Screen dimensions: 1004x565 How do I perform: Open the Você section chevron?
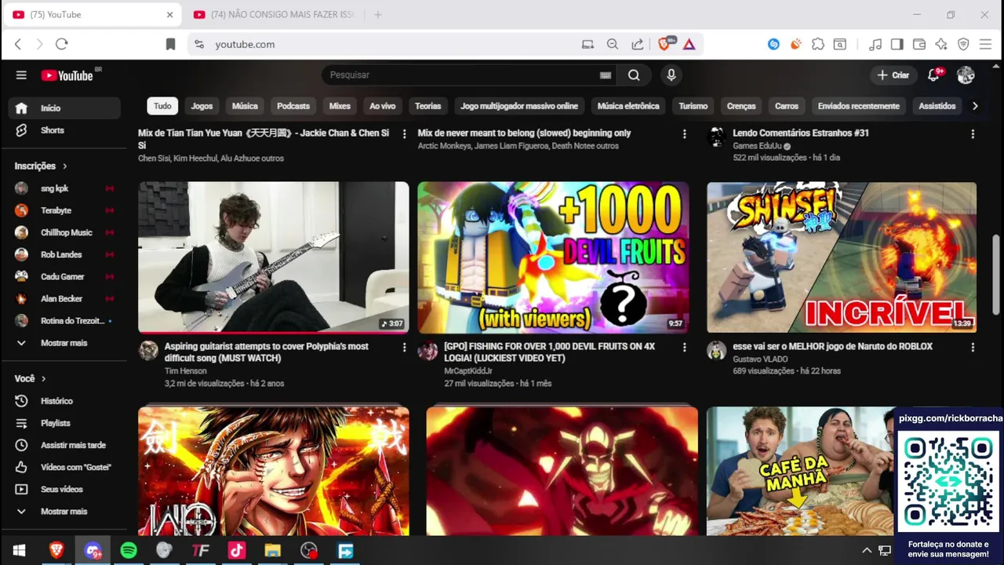click(44, 379)
